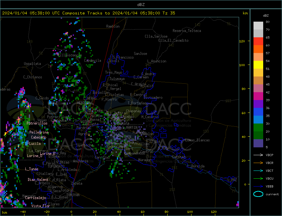This screenshot has height=216, width=282.
Task: Select the royal blue 35-36 dBZ swatch
Action: click(x=258, y=112)
